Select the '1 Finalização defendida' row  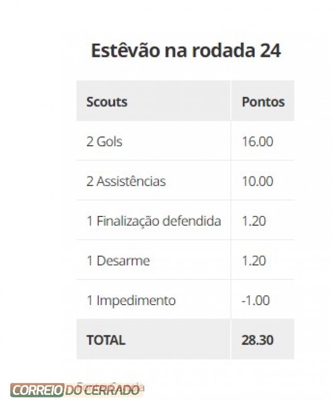point(185,221)
